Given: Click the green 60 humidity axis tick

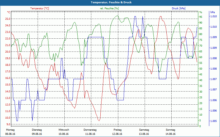Looking at the screenshot, I should pyautogui.click(x=201, y=57).
